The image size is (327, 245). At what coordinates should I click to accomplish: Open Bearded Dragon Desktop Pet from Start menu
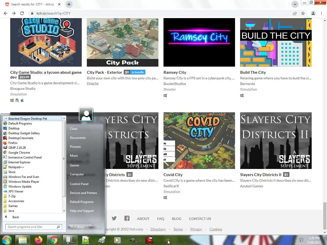pos(32,119)
